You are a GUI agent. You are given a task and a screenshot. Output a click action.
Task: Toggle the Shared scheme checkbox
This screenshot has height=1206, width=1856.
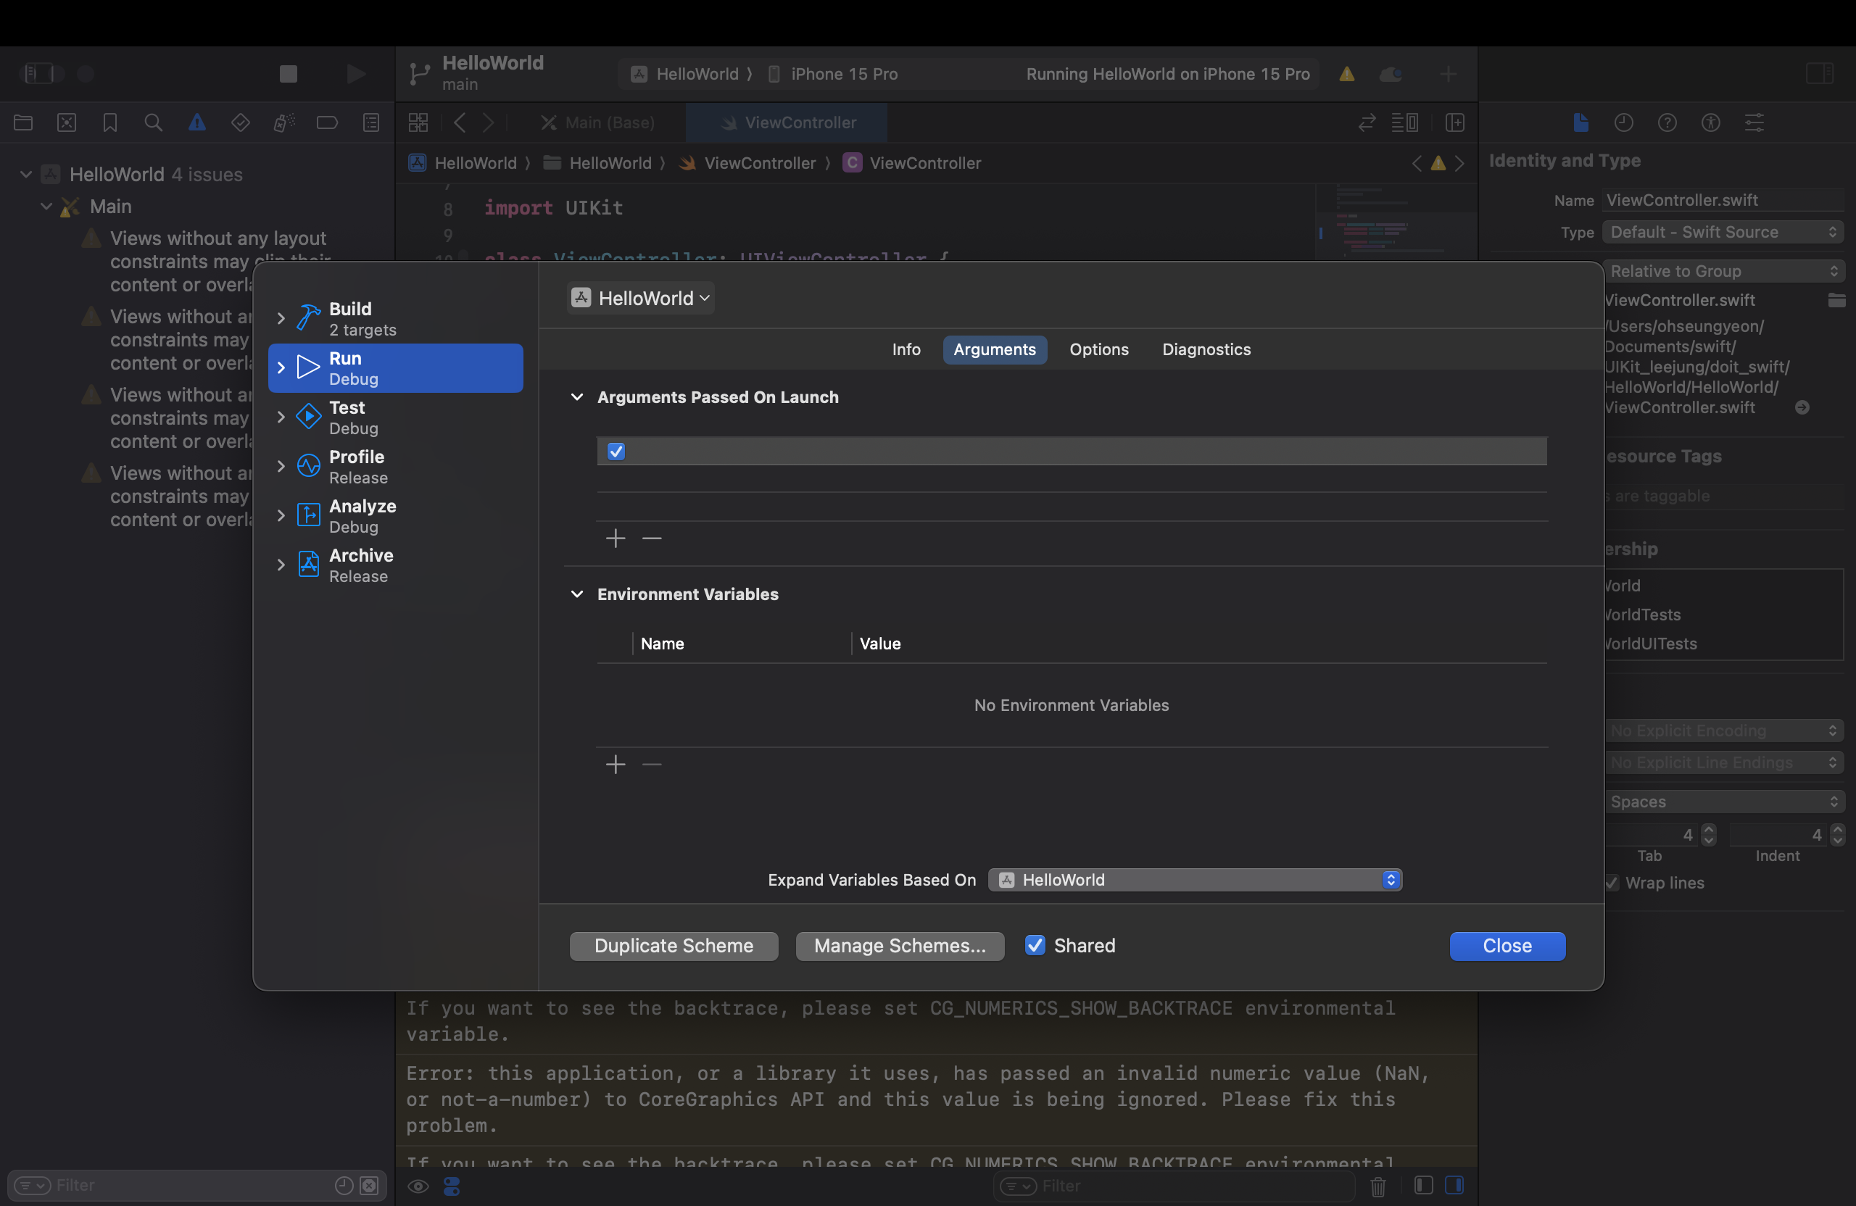1035,945
